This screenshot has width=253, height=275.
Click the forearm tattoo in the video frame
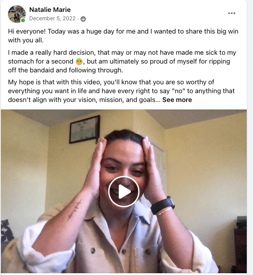pos(75,210)
